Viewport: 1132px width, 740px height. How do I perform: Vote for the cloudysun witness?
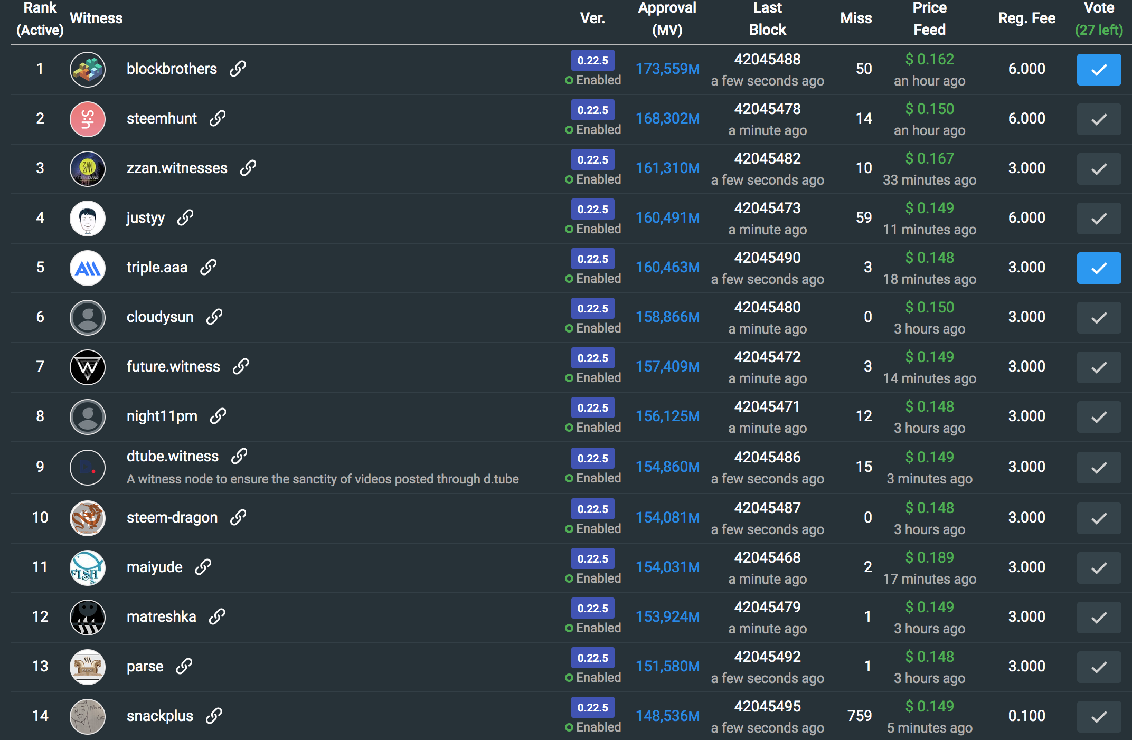[1099, 318]
